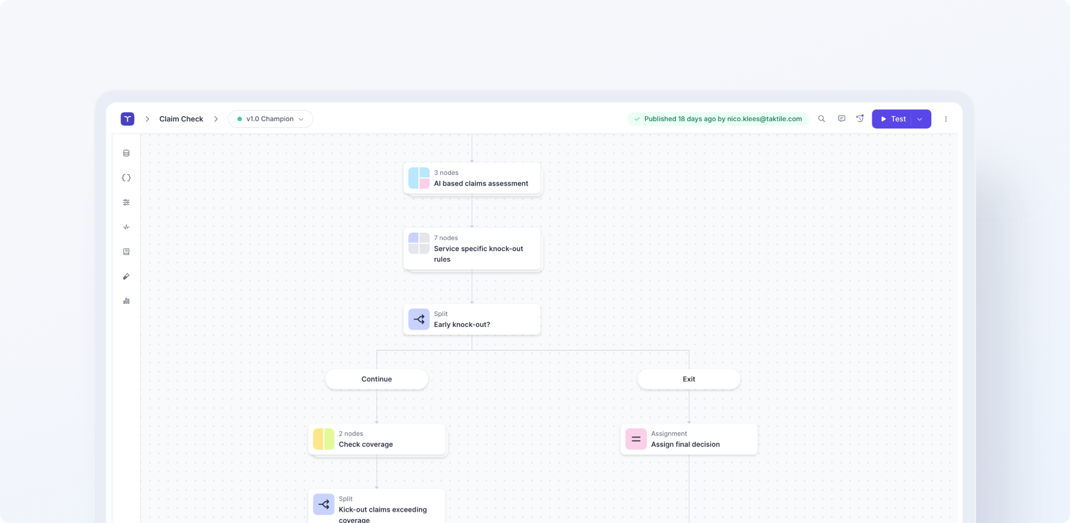Open the dropdown arrow beside Test button
The height and width of the screenshot is (523, 1070).
[920, 119]
